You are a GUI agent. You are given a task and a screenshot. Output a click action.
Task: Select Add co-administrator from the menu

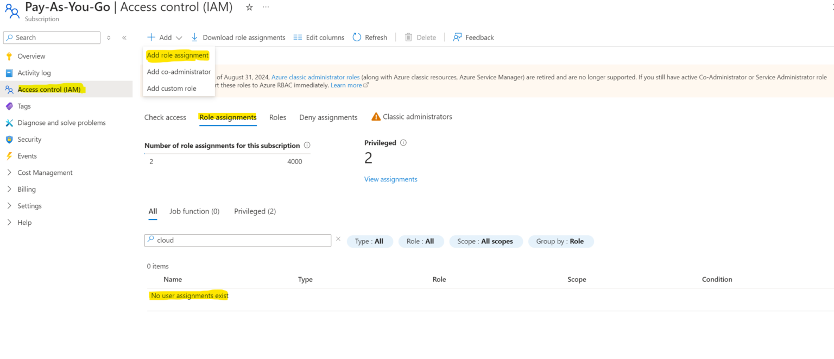(x=179, y=72)
